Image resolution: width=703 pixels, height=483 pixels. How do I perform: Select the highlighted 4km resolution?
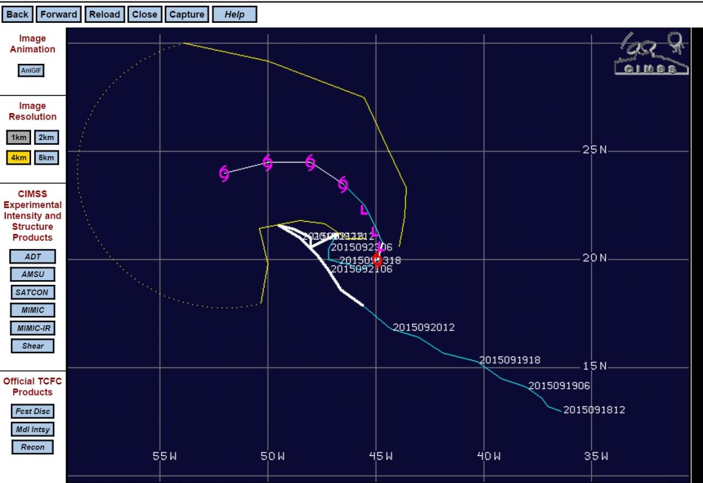pyautogui.click(x=19, y=158)
